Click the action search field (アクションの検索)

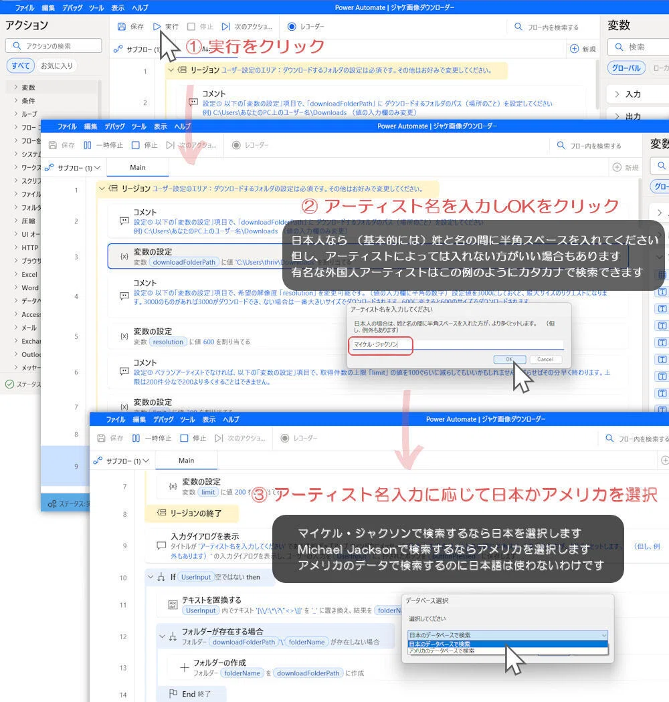click(x=54, y=45)
